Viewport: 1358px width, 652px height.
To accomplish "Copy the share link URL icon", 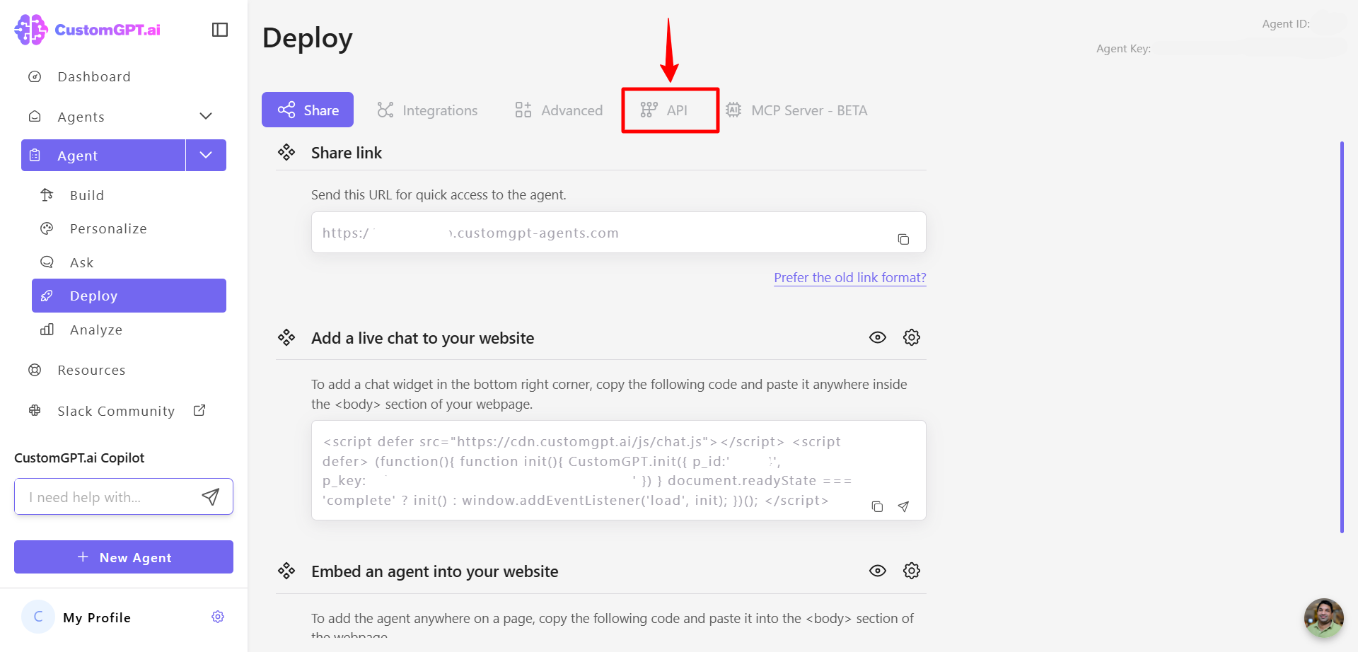I will pyautogui.click(x=903, y=239).
